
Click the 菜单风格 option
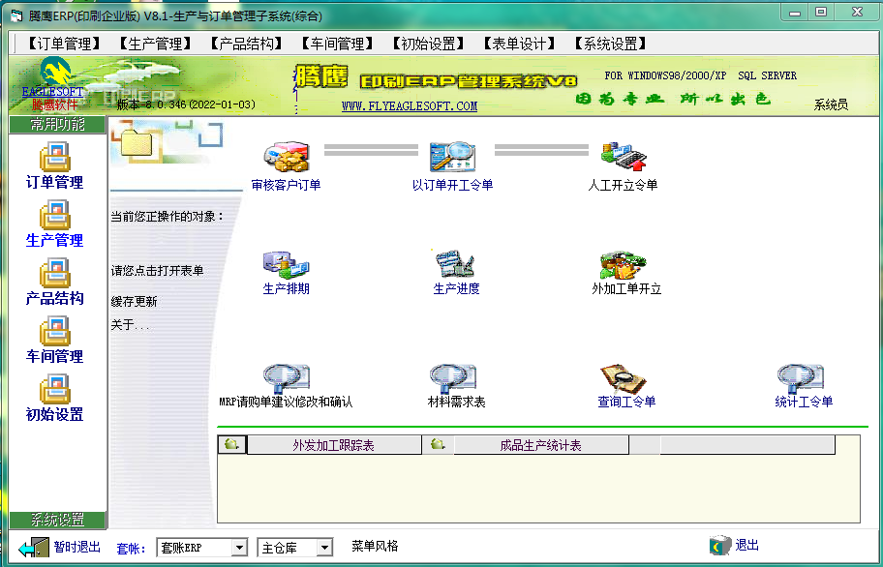[x=375, y=546]
